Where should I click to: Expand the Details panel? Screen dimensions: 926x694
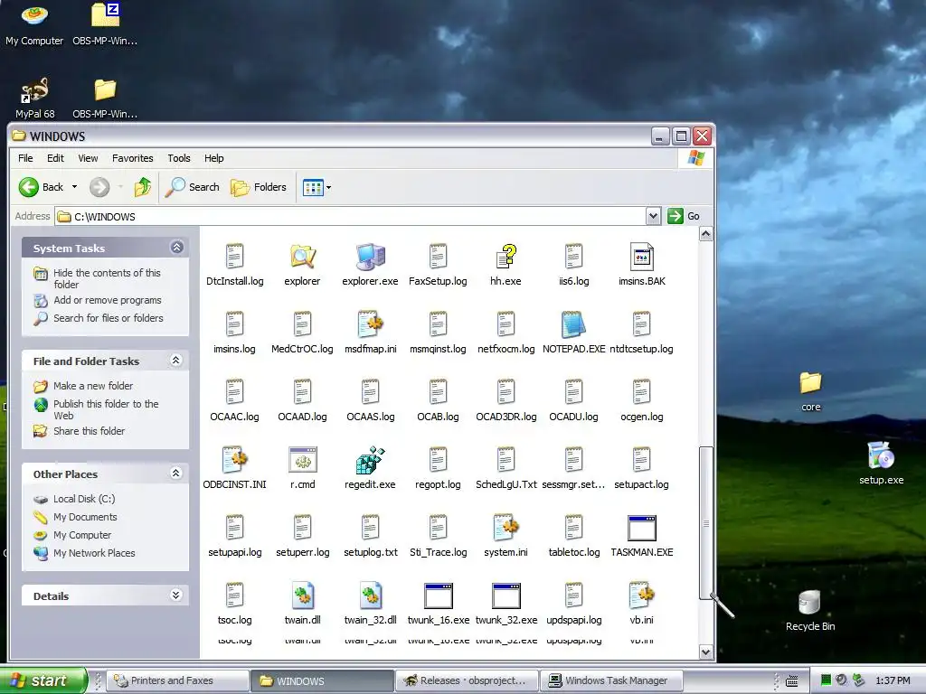point(176,595)
